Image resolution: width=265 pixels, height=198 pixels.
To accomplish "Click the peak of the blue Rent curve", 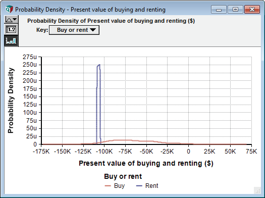I will click(99, 65).
